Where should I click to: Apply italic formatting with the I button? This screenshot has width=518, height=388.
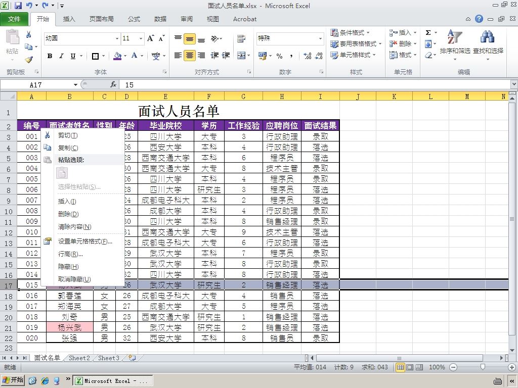pyautogui.click(x=61, y=56)
